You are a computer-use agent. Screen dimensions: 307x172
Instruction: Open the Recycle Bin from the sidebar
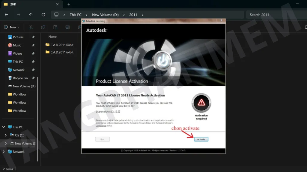pyautogui.click(x=20, y=78)
